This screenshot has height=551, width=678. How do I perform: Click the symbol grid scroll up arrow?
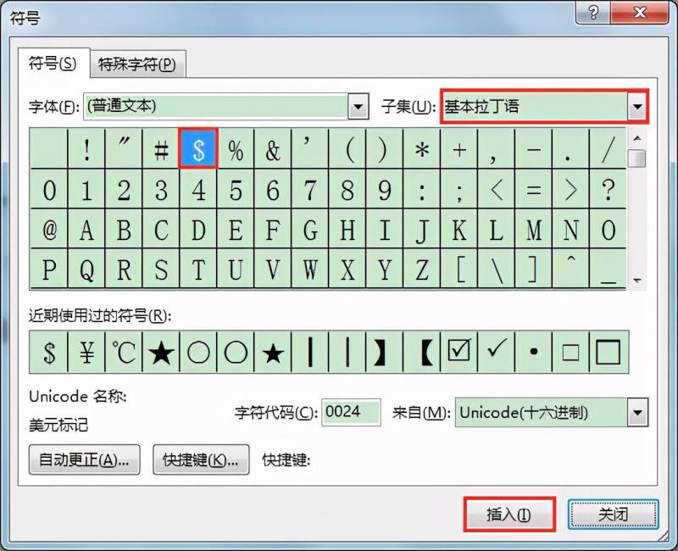[637, 138]
